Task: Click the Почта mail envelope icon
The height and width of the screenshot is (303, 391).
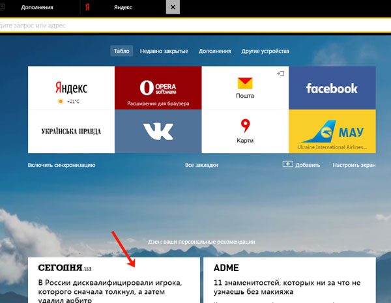Action: 245,83
